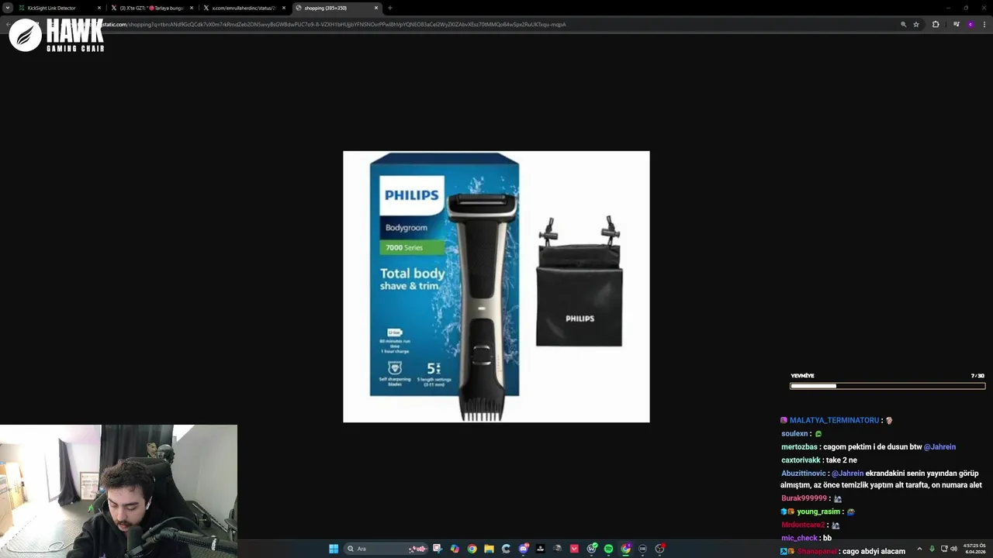The image size is (993, 558).
Task: Open the volume speaker tray icon
Action: [953, 549]
